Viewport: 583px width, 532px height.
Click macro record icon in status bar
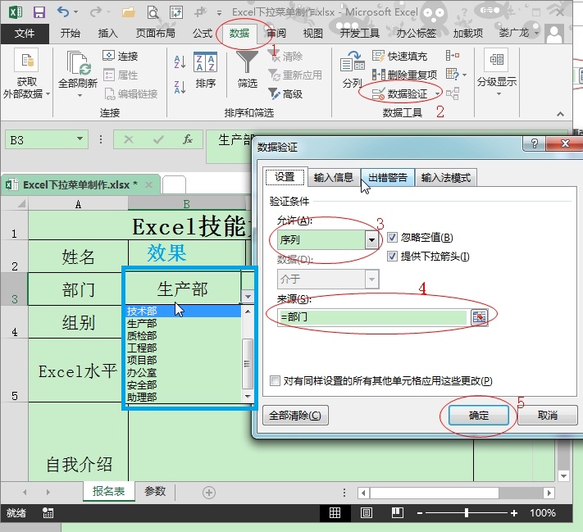coord(48,513)
